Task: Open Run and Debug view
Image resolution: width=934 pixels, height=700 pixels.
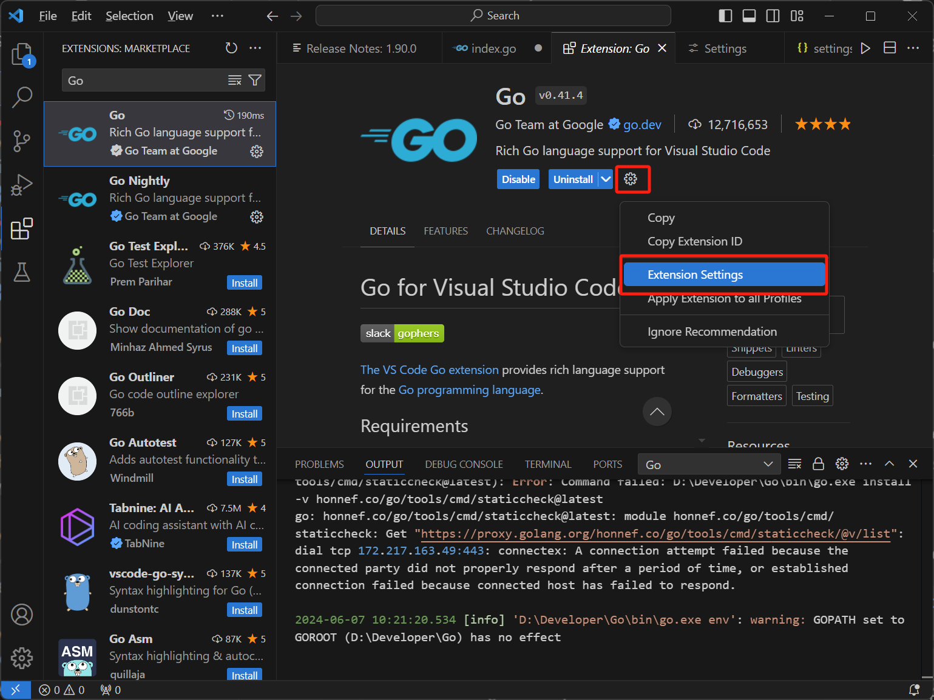Action: (22, 185)
